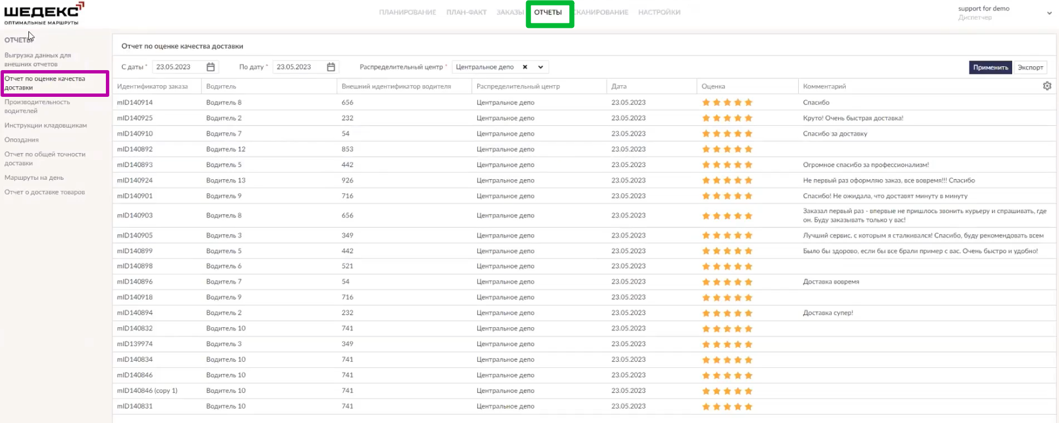Sort by the Оценка column header
1059x423 pixels.
click(x=713, y=86)
